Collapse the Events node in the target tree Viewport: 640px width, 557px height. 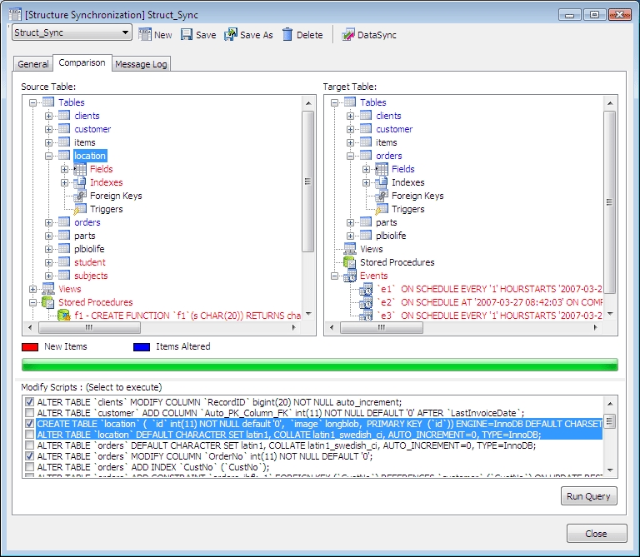coord(334,276)
